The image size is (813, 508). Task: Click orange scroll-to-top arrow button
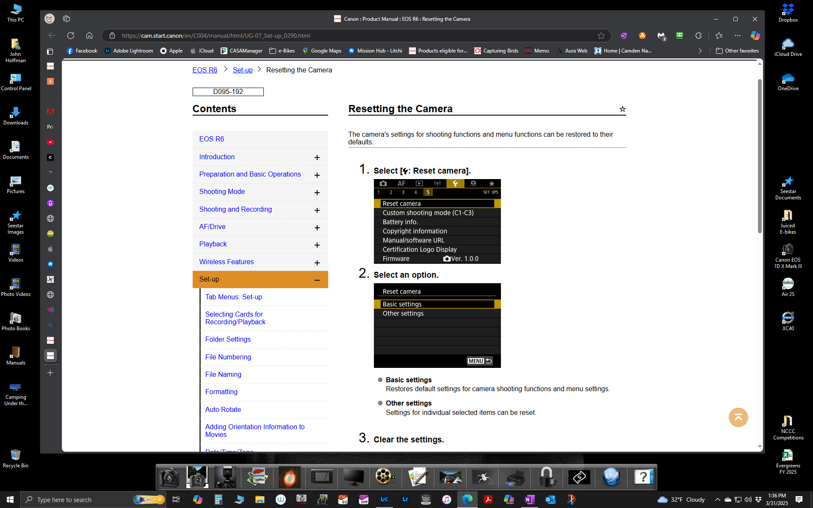click(x=738, y=417)
